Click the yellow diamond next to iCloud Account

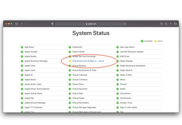coord(70,61)
